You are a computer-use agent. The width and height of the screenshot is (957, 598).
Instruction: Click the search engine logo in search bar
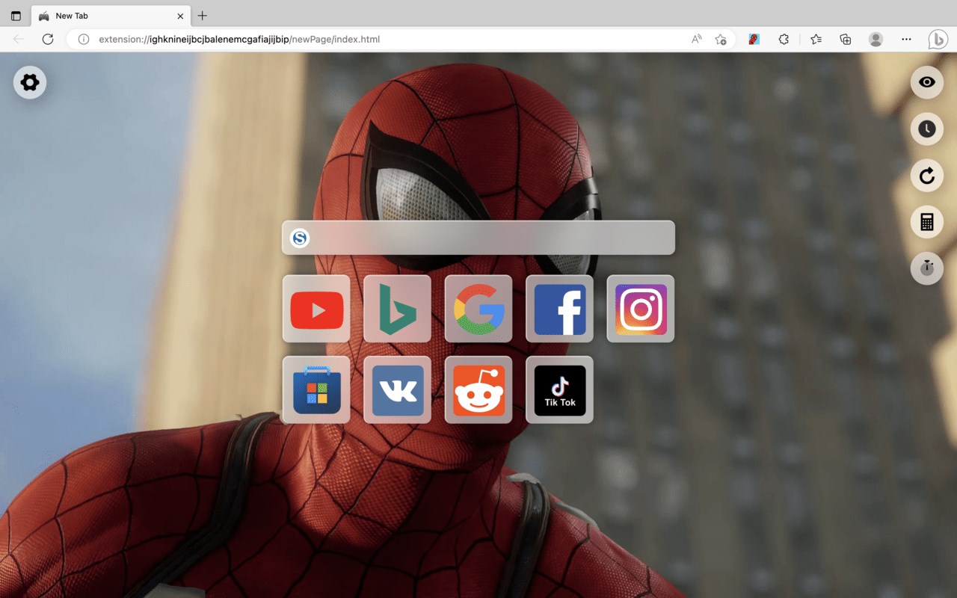tap(300, 238)
